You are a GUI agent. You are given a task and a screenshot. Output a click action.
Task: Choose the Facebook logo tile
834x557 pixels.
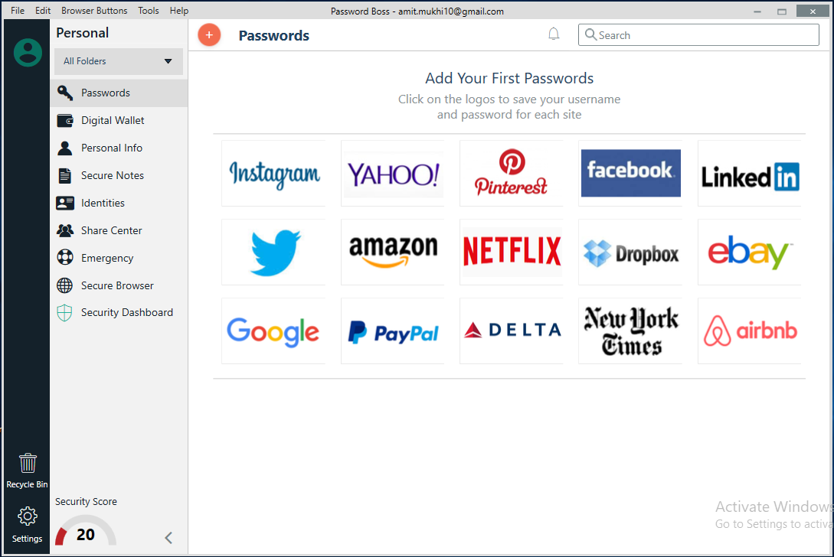pos(630,173)
